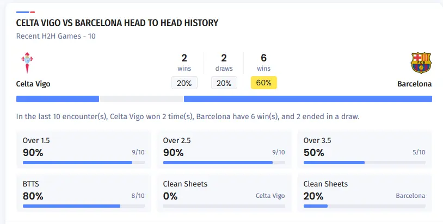Click the 20% Celta Vigo wins badge
443x224 pixels.
(x=184, y=83)
